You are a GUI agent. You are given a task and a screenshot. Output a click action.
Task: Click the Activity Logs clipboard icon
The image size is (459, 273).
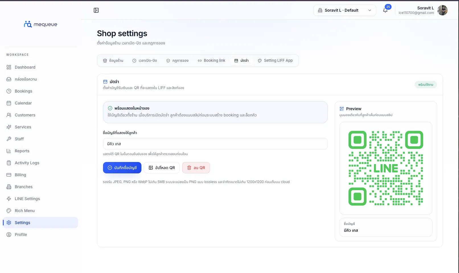(x=9, y=163)
